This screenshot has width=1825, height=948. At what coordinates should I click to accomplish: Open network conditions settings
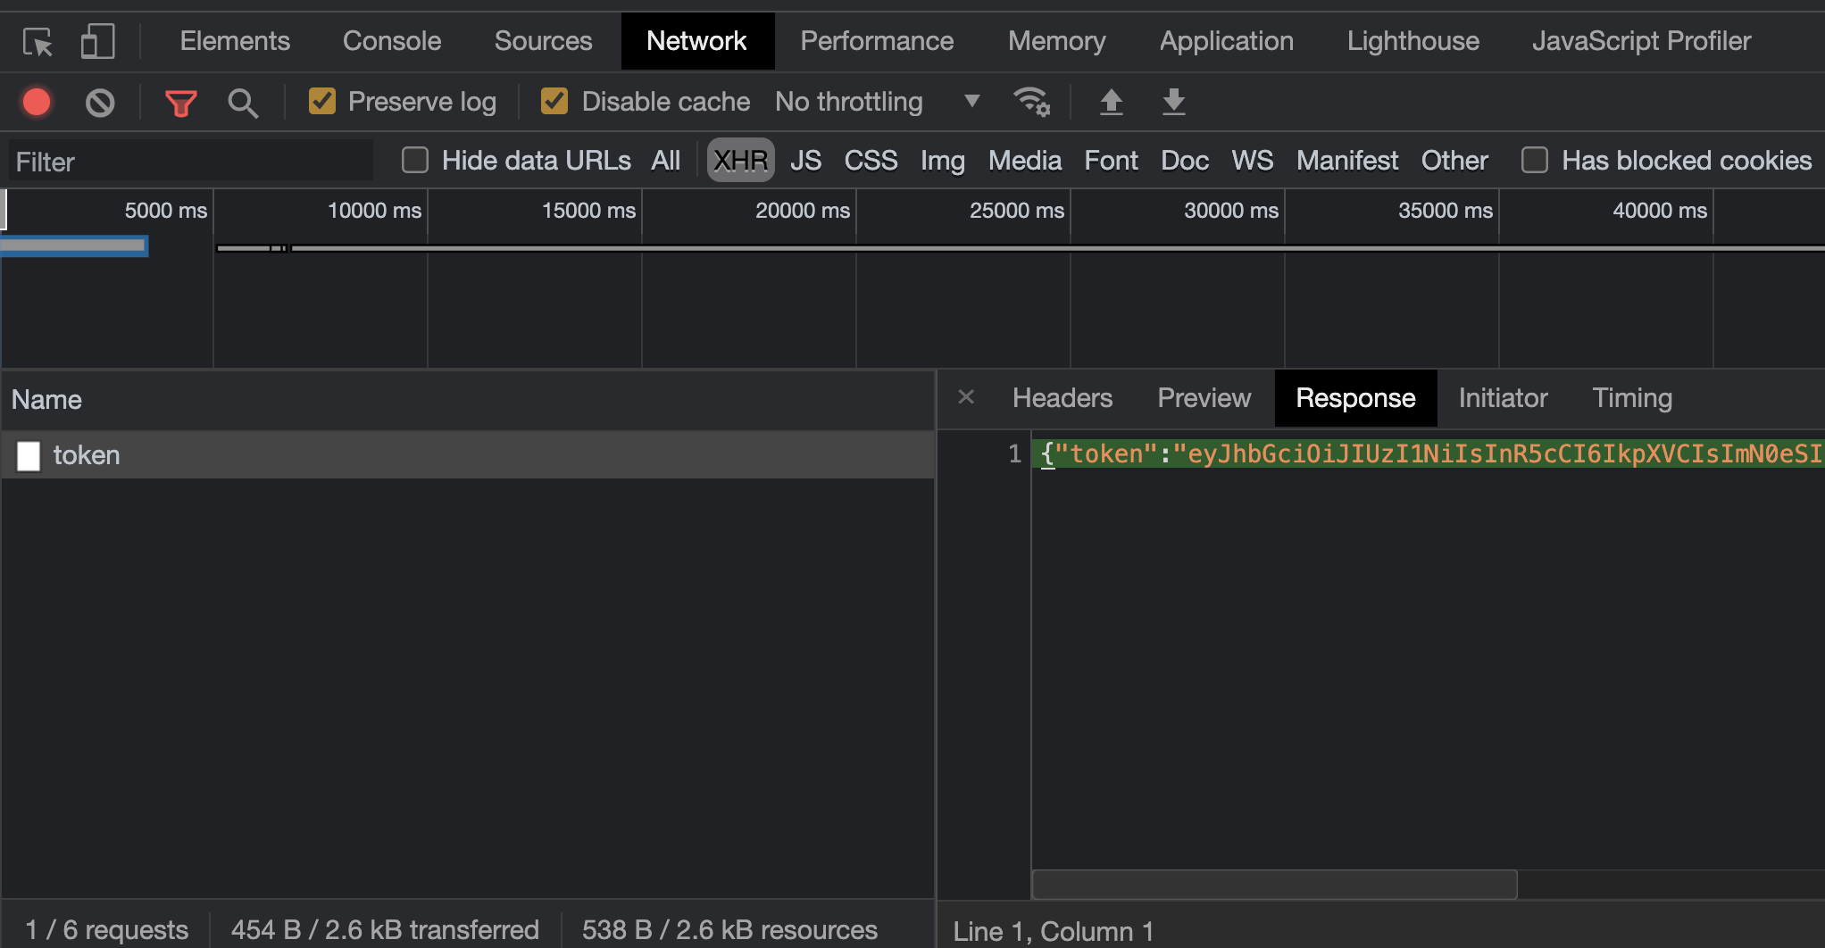click(1033, 102)
